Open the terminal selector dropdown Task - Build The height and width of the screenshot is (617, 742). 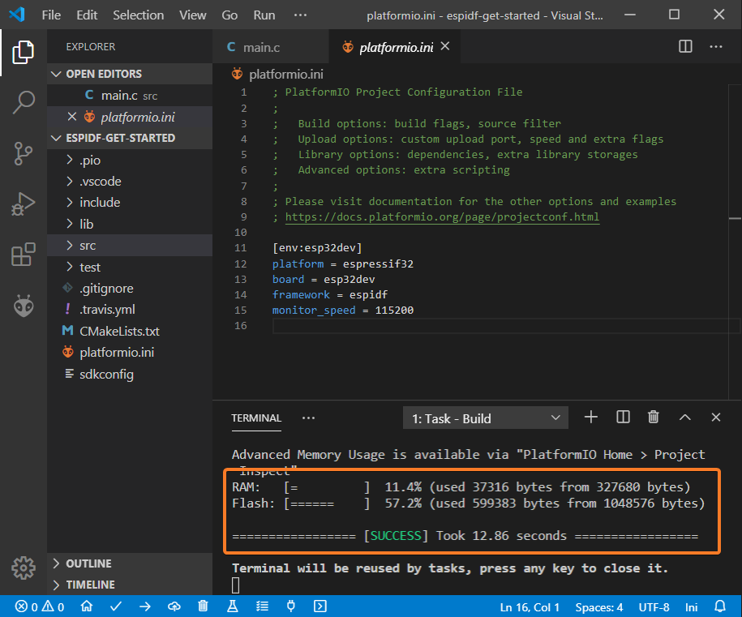pyautogui.click(x=486, y=418)
